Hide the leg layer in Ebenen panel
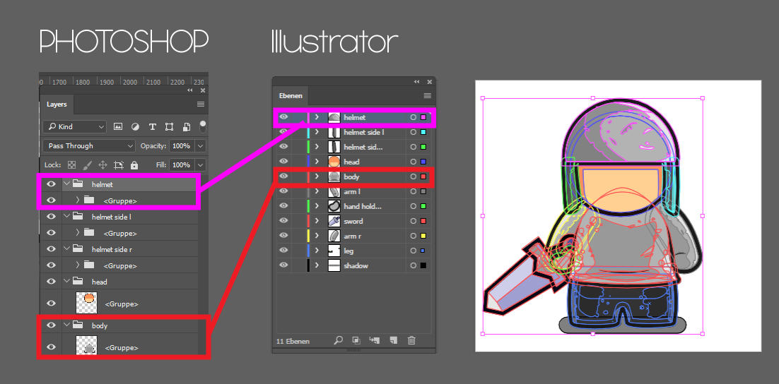Viewport: 779px width, 384px height. pyautogui.click(x=283, y=251)
